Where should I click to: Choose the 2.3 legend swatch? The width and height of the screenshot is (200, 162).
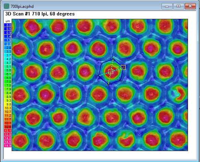[x=8, y=44]
